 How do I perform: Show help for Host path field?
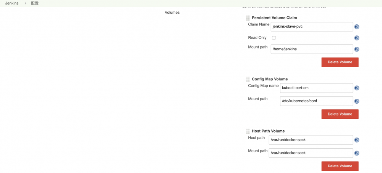tap(357, 140)
